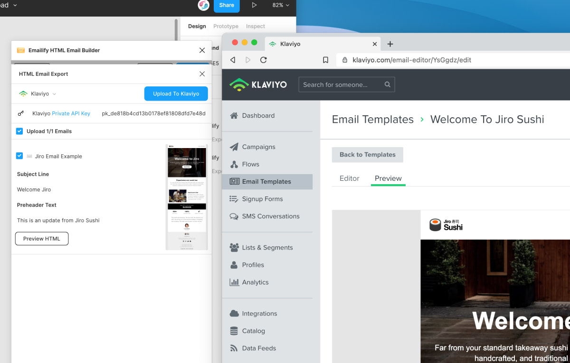Click the Figma present play icon
570x363 pixels.
click(254, 5)
